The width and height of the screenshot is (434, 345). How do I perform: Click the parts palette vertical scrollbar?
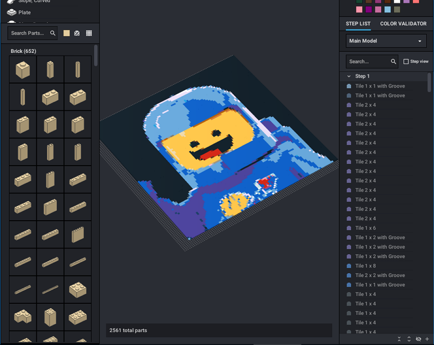[x=96, y=56]
